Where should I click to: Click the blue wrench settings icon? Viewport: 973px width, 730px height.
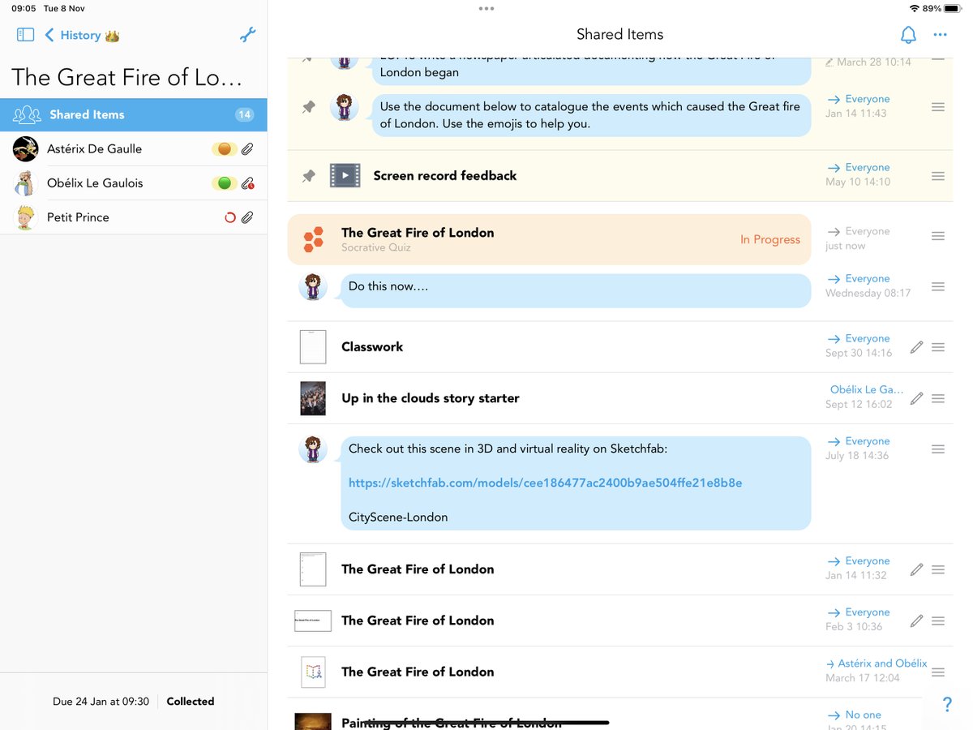click(247, 35)
